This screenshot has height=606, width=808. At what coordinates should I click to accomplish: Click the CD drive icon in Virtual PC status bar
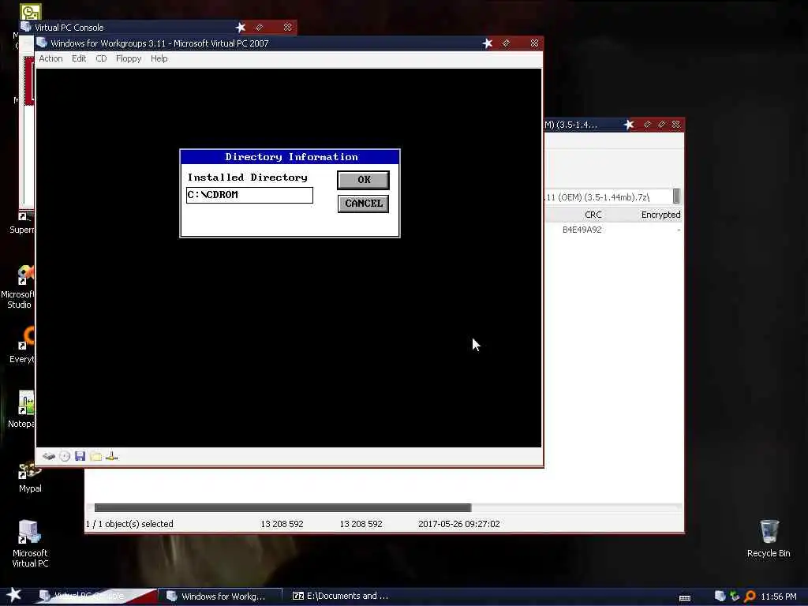[65, 456]
